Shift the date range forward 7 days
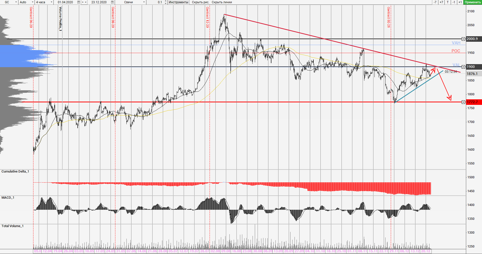The width and height of the screenshot is (482, 254). pos(441,2)
